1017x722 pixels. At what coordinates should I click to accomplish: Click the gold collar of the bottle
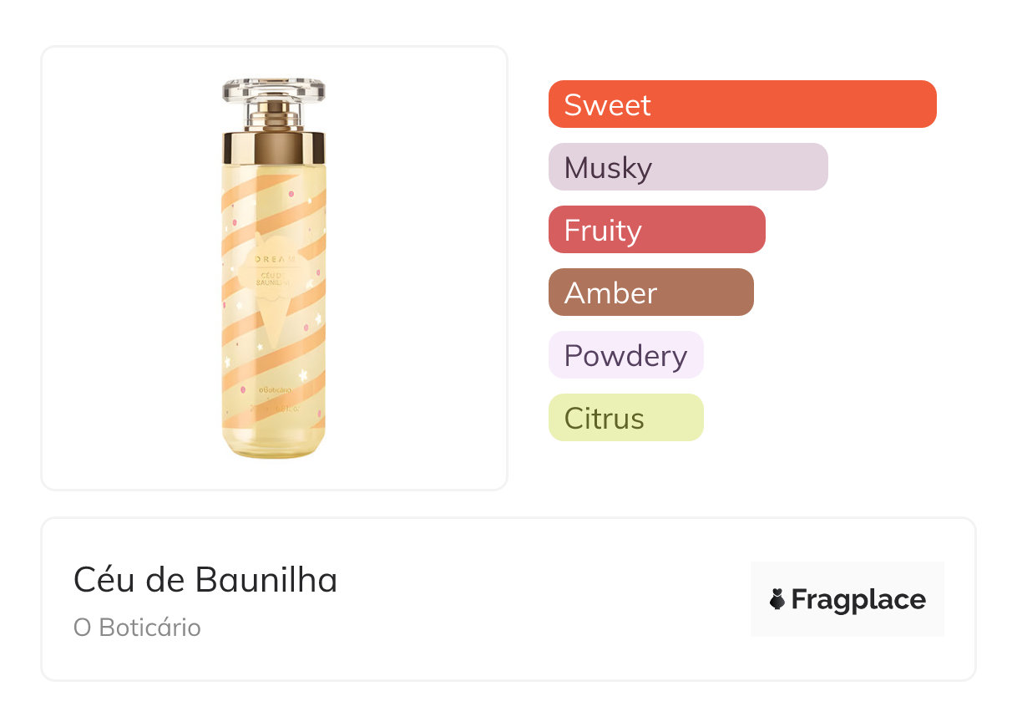click(274, 147)
